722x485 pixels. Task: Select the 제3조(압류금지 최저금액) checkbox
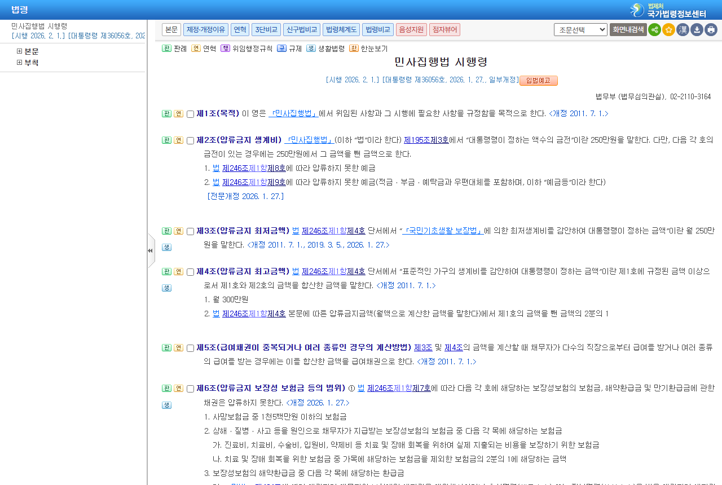pos(190,231)
